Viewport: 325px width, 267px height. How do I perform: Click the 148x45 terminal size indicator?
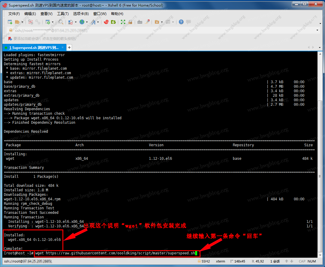238,261
